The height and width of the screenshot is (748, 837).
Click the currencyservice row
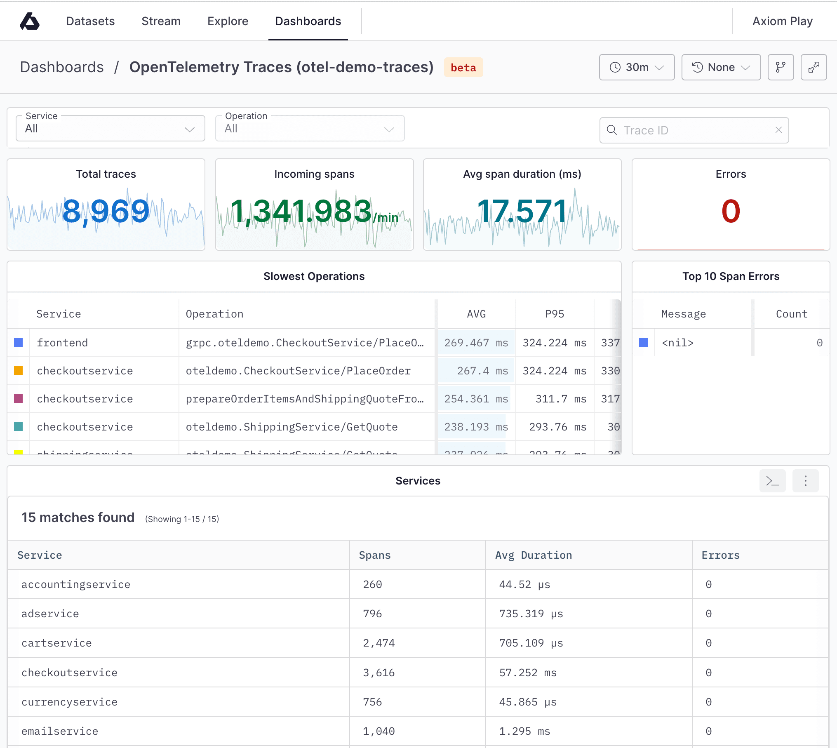pos(418,702)
